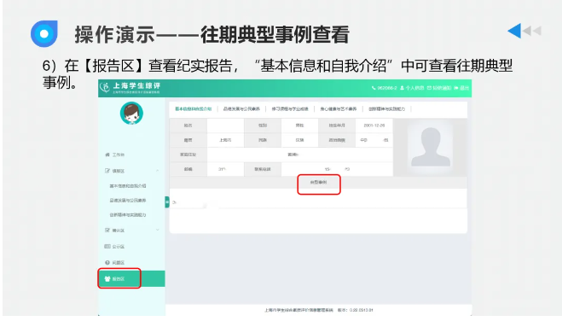
Task: Click the 退出 logout icon
Action: 461,88
